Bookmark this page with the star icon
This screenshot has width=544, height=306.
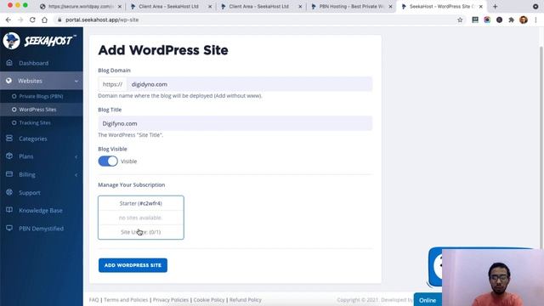(x=460, y=20)
